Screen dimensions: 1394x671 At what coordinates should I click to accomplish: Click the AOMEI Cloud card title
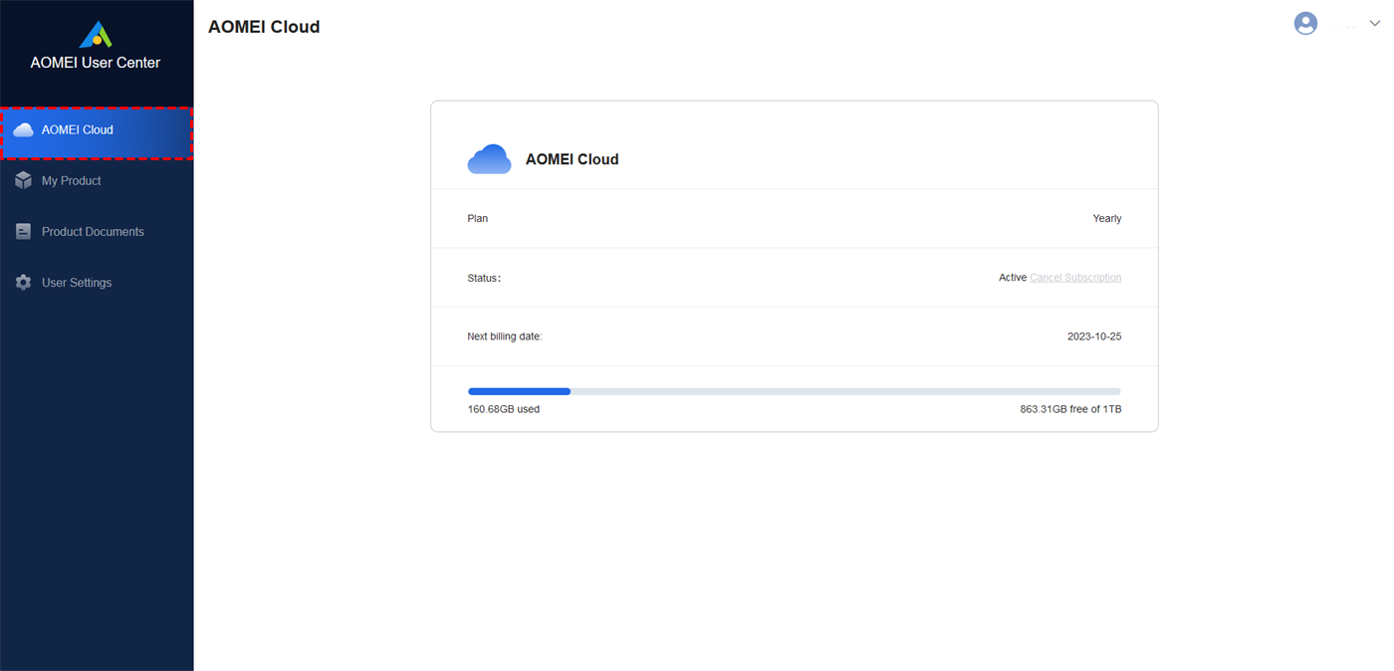[573, 159]
